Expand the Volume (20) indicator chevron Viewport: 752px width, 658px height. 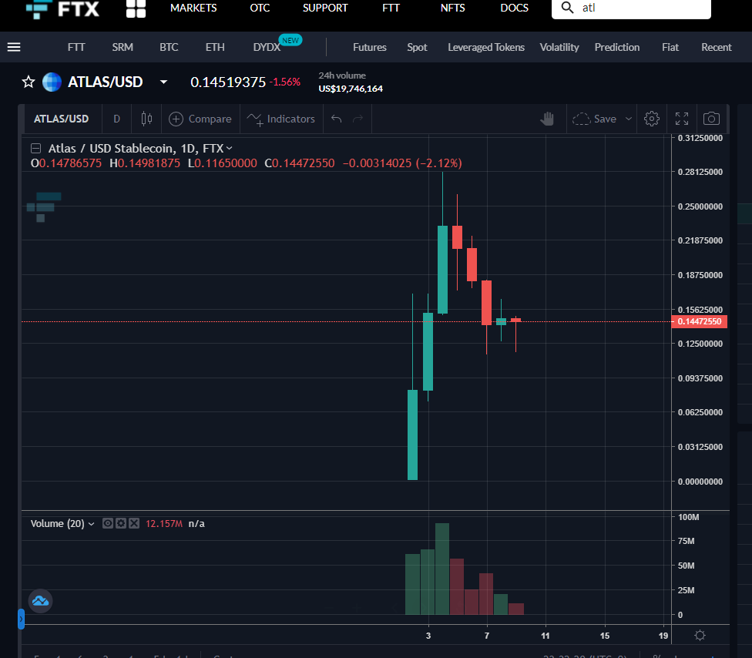[x=91, y=524]
